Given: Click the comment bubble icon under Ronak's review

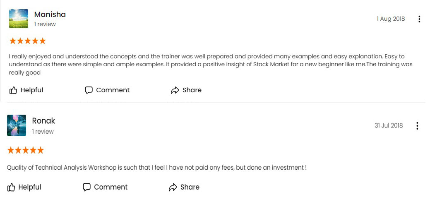Looking at the screenshot, I should coord(86,188).
